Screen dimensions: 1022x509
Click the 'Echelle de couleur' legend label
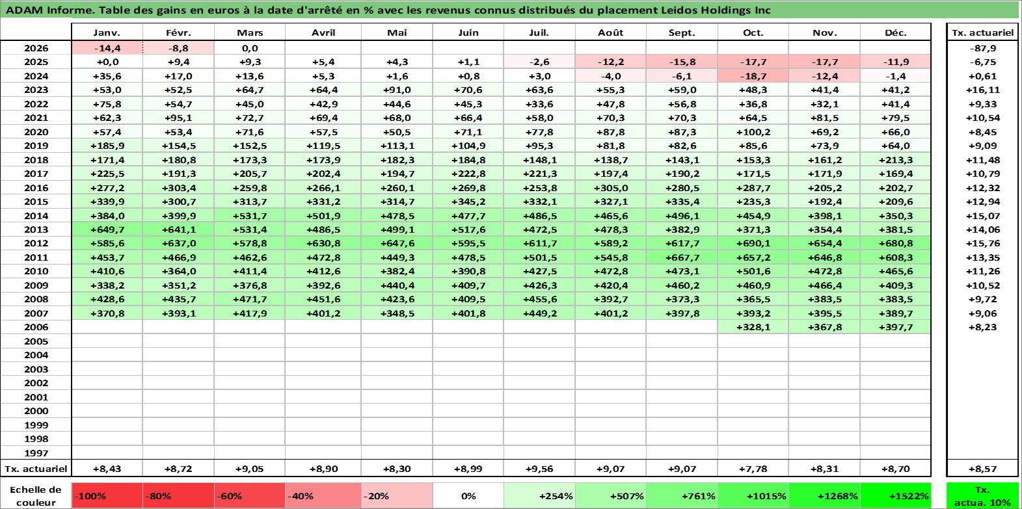click(36, 496)
